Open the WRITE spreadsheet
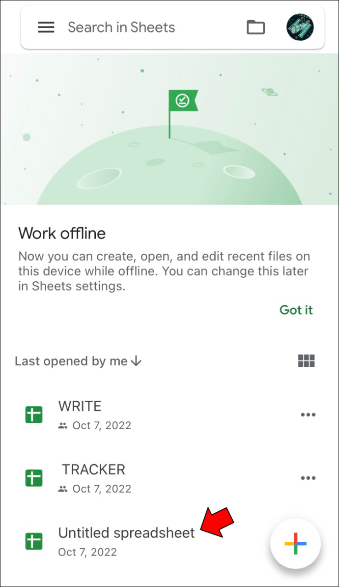339x587 pixels. coord(80,406)
